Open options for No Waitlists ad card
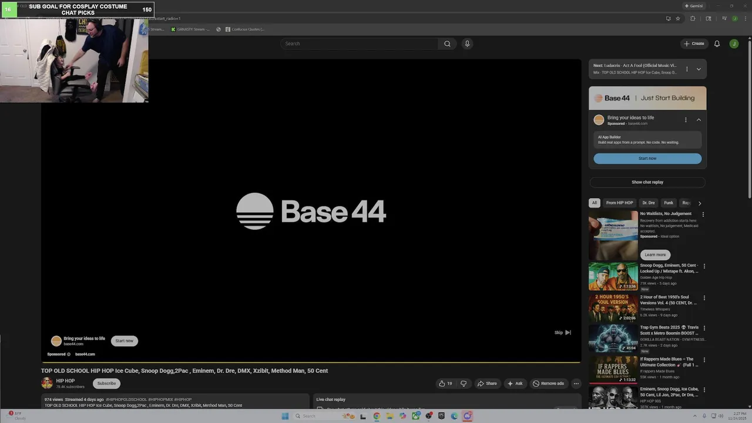 (x=703, y=215)
